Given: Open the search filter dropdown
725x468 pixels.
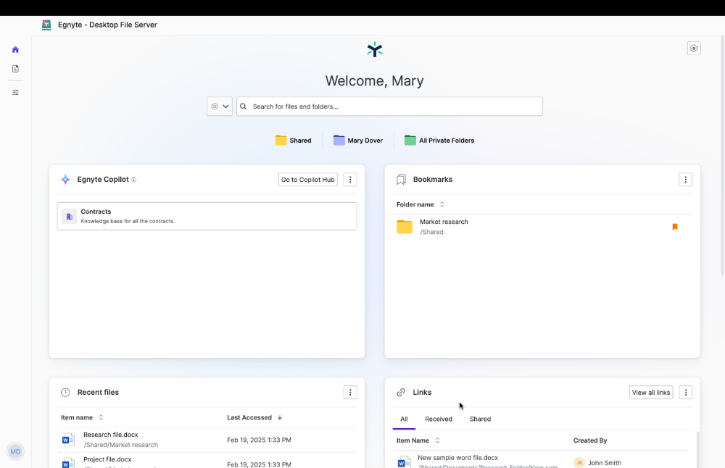Looking at the screenshot, I should pyautogui.click(x=220, y=106).
